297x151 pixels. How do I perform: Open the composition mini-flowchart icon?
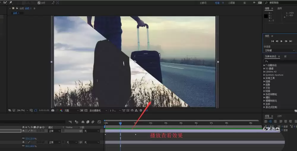pyautogui.click(x=70, y=122)
